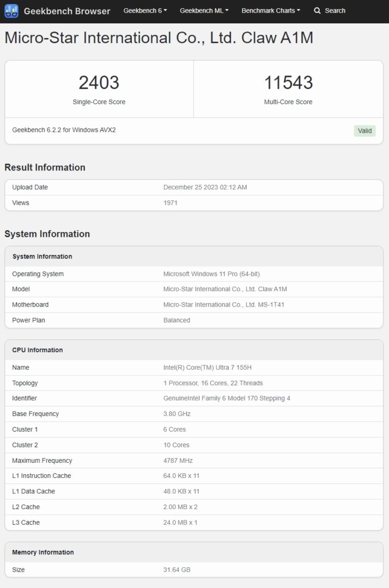This screenshot has width=389, height=588.
Task: Select the 2403 single-core score
Action: pyautogui.click(x=99, y=83)
